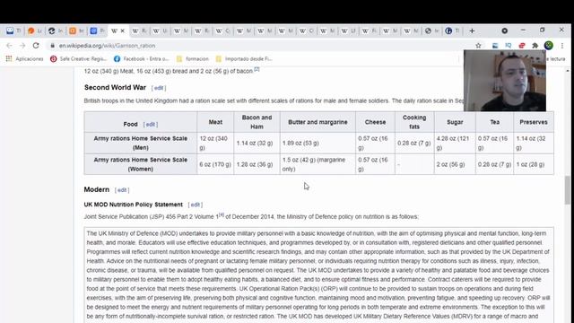The width and height of the screenshot is (574, 323).
Task: Open the Chrome profile avatar
Action: (x=548, y=46)
